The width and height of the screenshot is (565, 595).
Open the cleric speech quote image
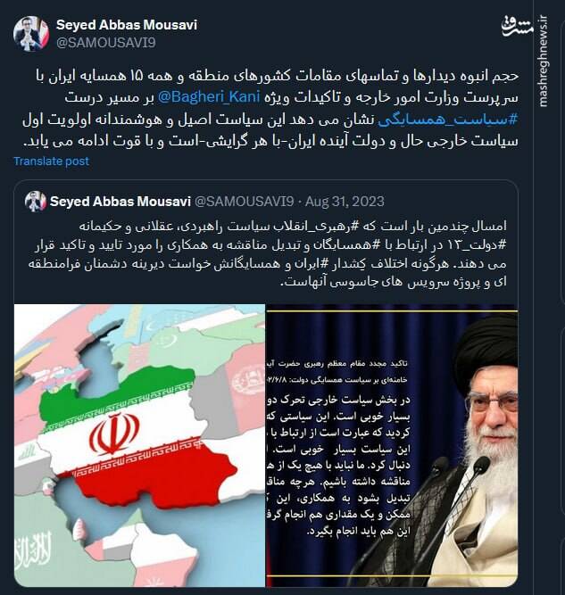point(392,445)
